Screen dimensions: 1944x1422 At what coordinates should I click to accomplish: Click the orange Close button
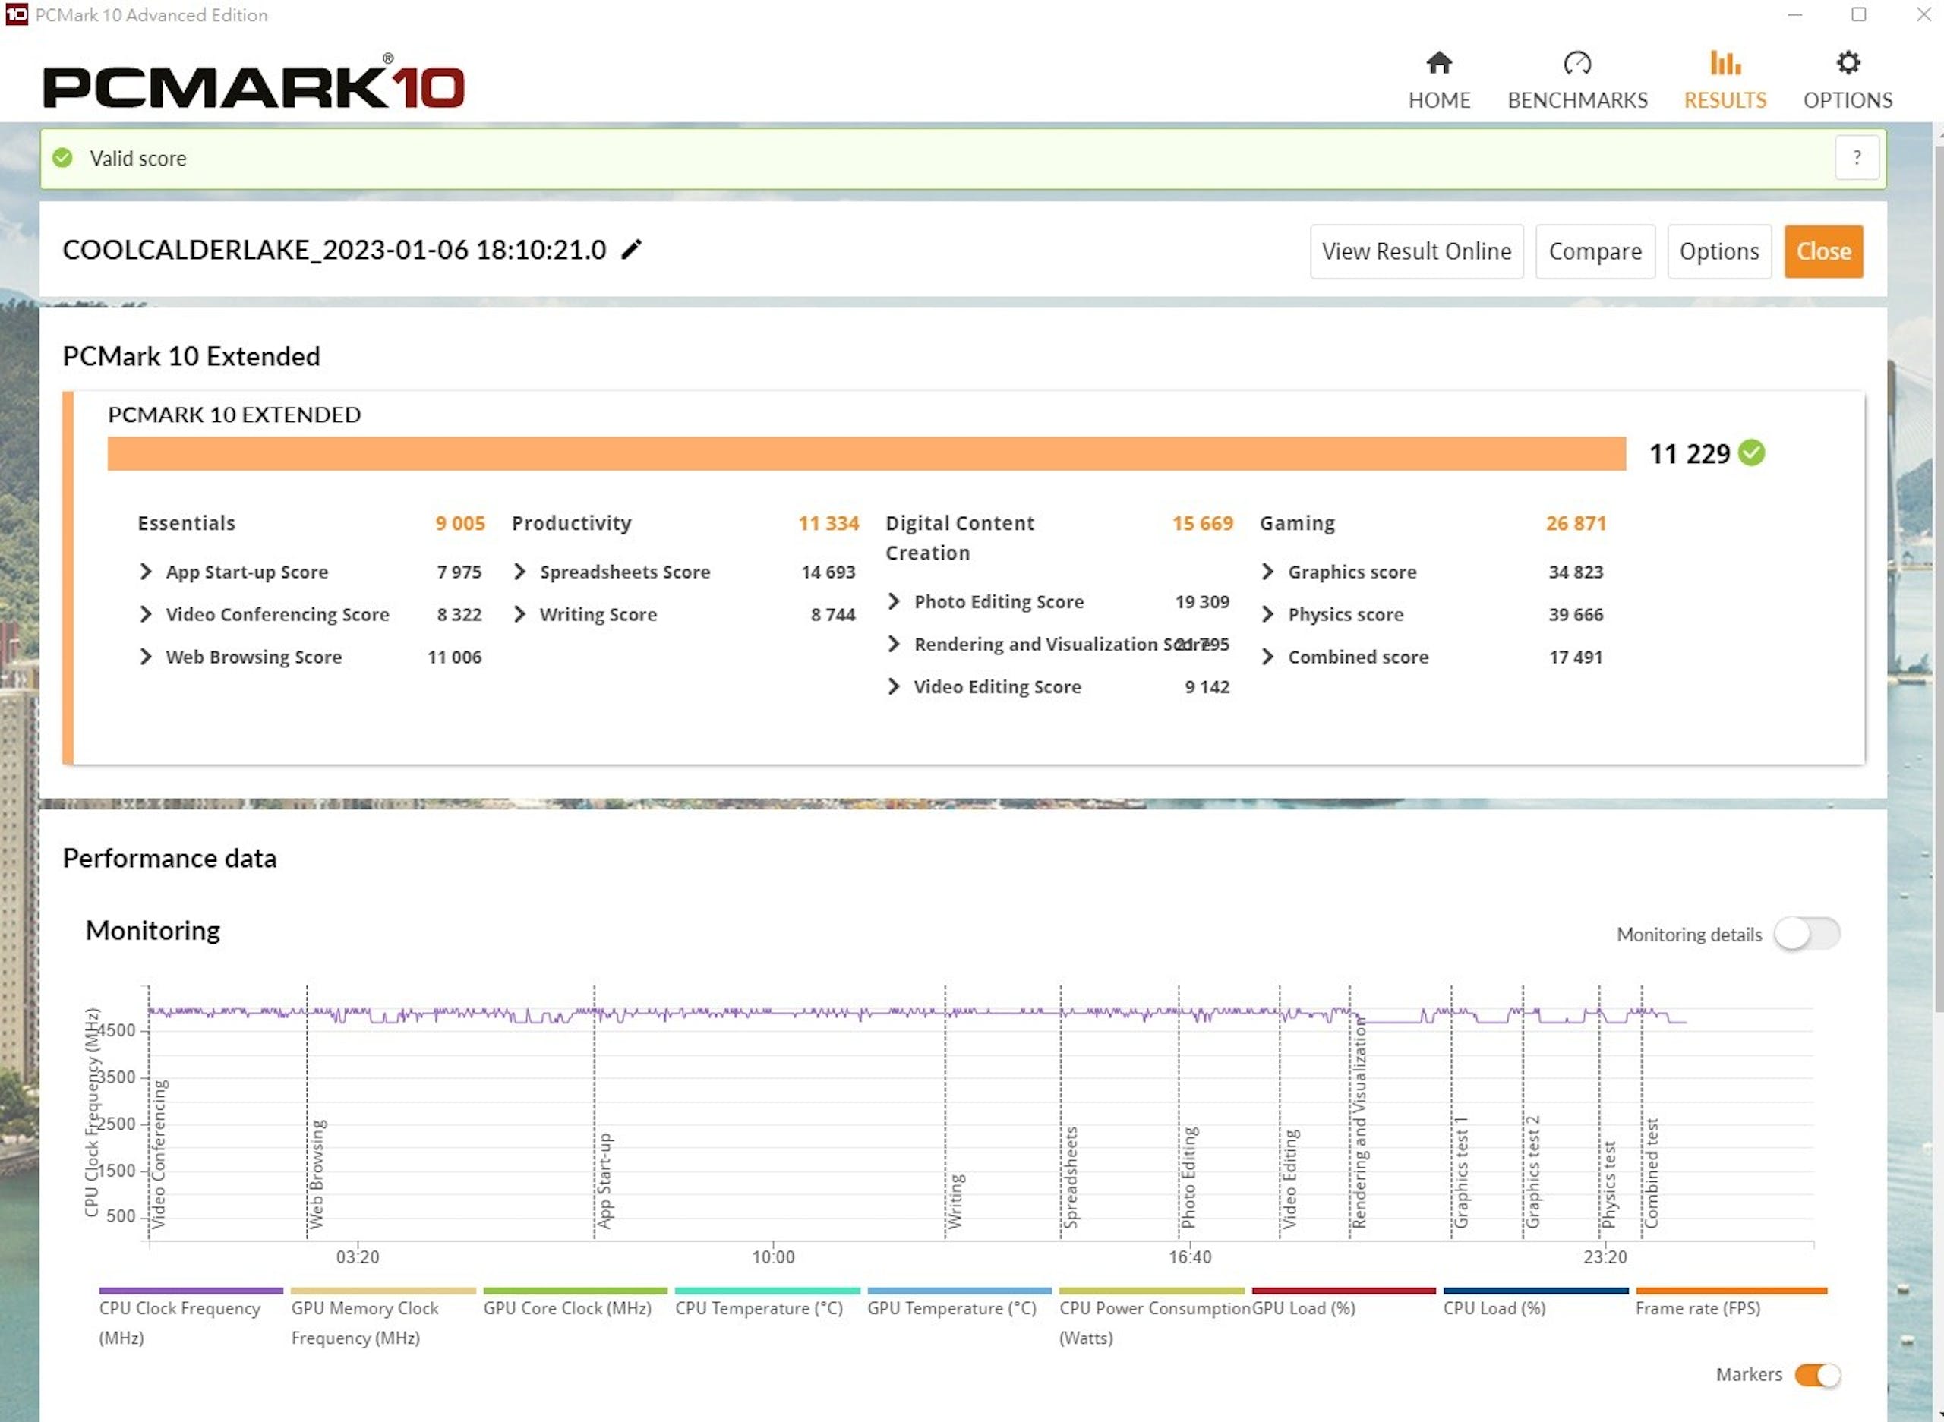1822,251
